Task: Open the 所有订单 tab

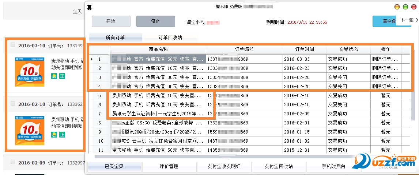Action: (x=115, y=37)
